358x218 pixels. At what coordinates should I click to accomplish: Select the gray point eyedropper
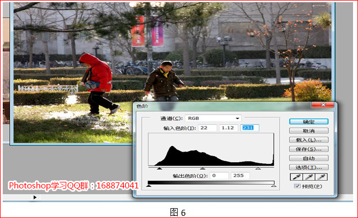tap(309, 176)
